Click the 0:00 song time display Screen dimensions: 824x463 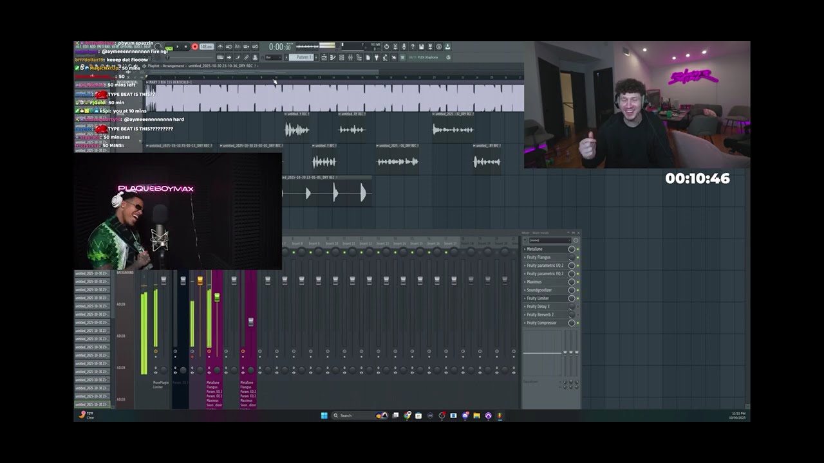pos(279,47)
